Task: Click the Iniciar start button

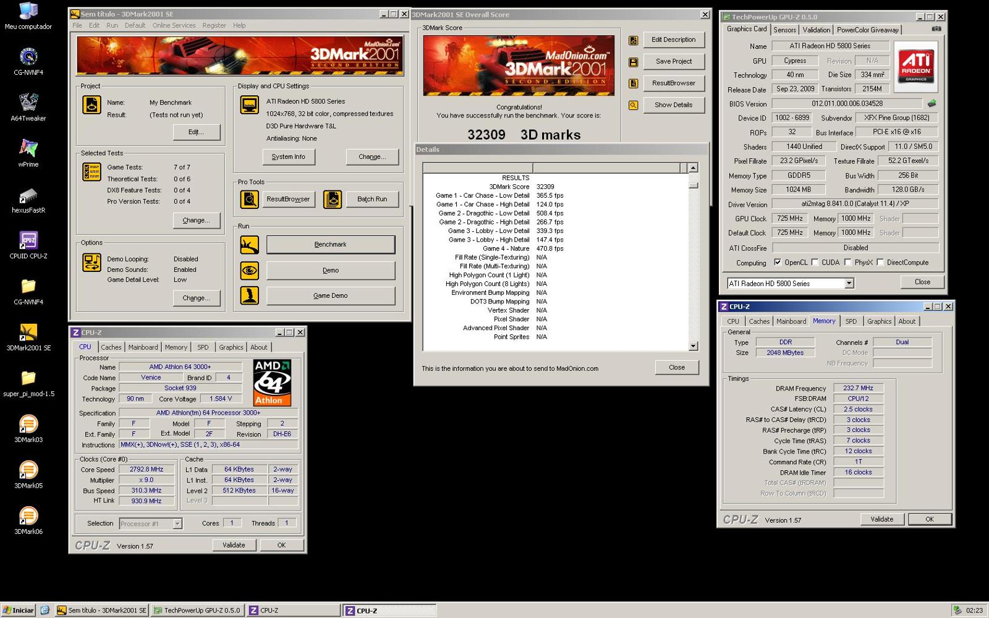Action: (x=18, y=610)
